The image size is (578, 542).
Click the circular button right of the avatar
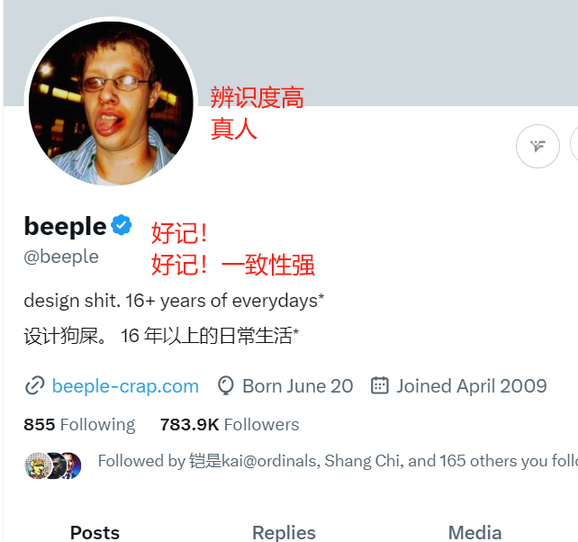(537, 147)
